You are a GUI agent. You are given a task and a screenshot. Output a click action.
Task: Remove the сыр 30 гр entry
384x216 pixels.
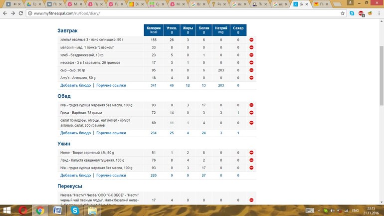pos(251,70)
